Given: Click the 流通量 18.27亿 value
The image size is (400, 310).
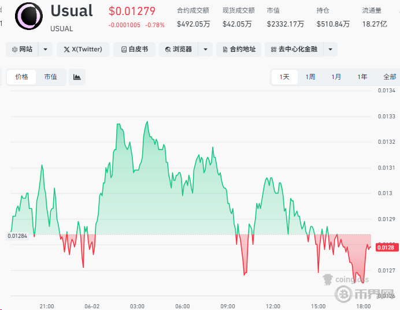Looking at the screenshot, I should (375, 24).
